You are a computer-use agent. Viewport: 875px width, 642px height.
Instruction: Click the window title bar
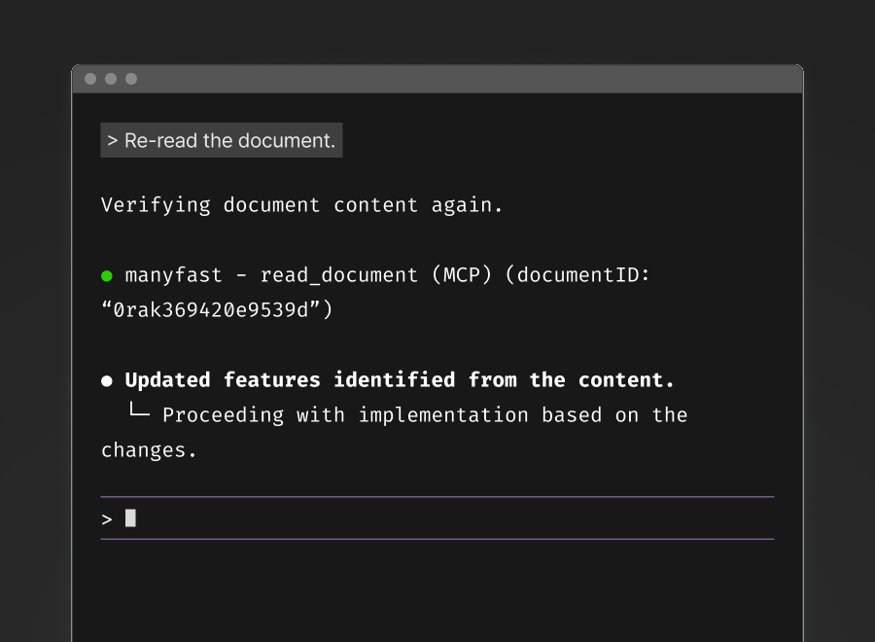pyautogui.click(x=437, y=79)
